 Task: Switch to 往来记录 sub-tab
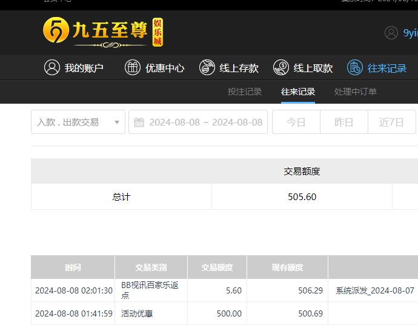(298, 92)
